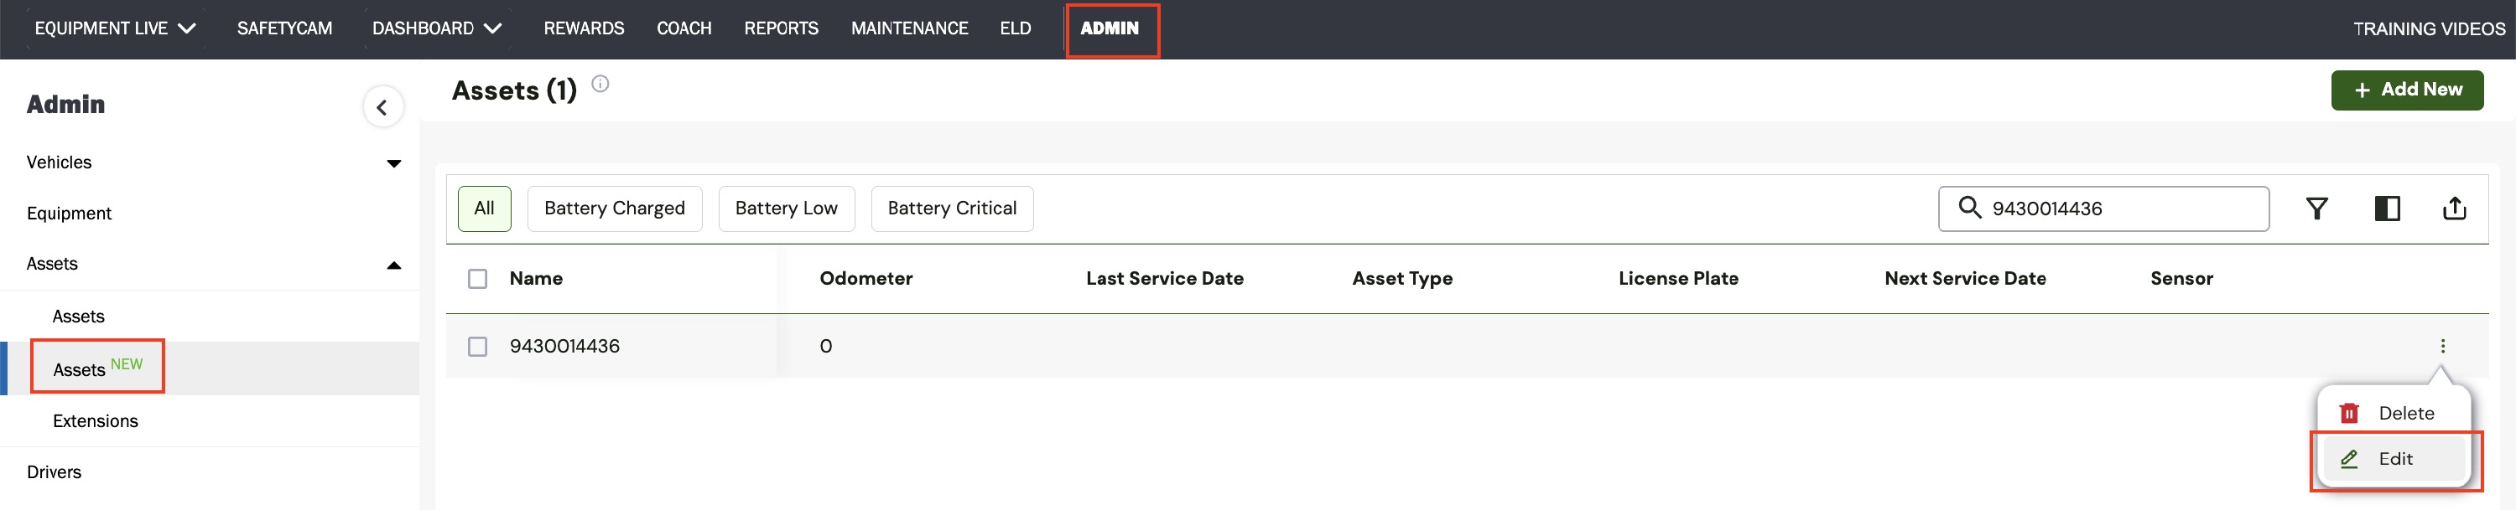Screen dimensions: 2516x510
Task: Choose Edit from the context menu
Action: [x=2394, y=459]
